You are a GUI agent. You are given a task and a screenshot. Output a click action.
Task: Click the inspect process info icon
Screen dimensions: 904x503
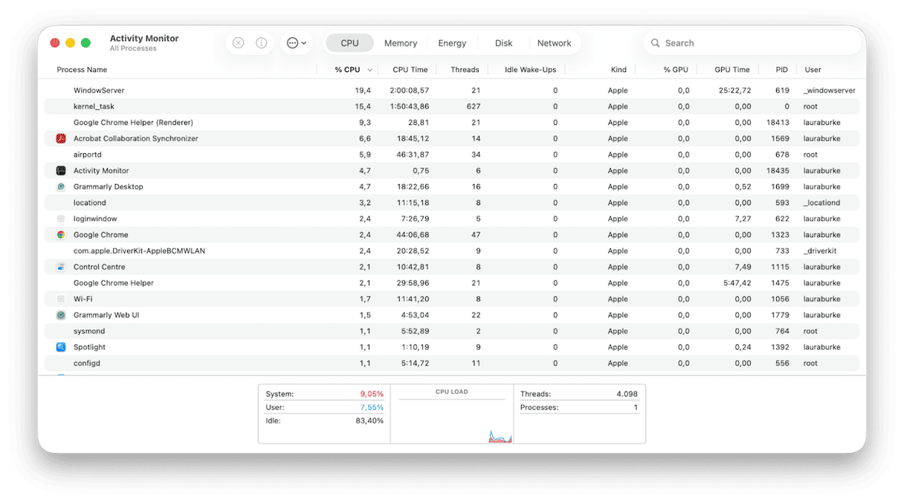[261, 42]
